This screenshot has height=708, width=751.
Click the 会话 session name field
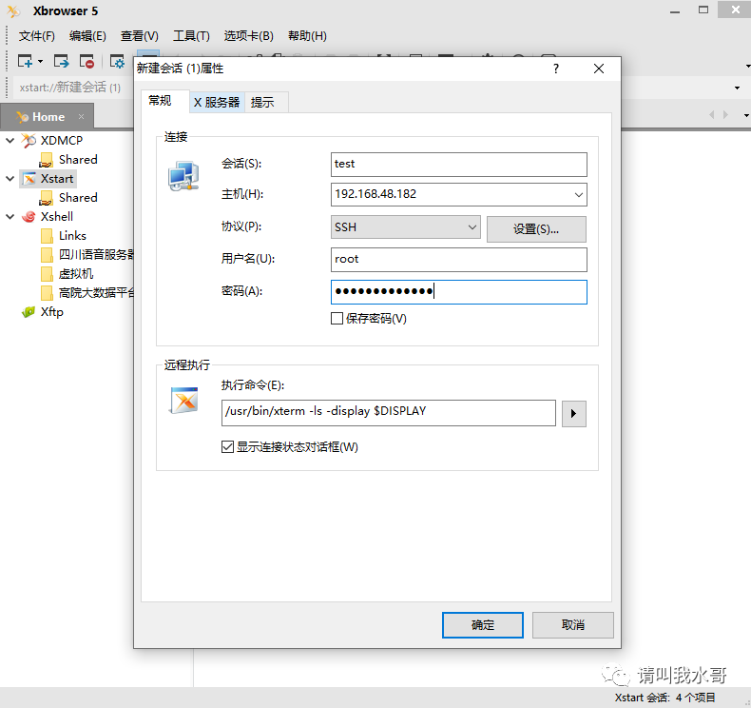[459, 165]
